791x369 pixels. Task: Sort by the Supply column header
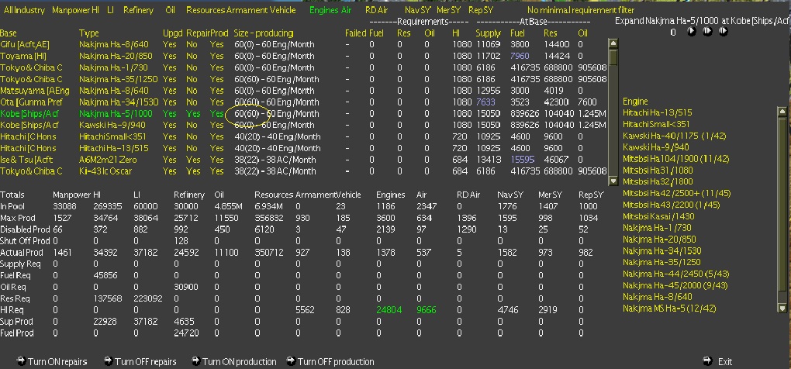point(488,33)
